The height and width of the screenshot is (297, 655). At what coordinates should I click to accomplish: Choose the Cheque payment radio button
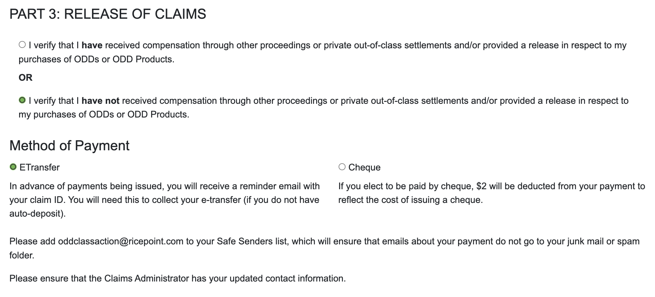coord(342,167)
